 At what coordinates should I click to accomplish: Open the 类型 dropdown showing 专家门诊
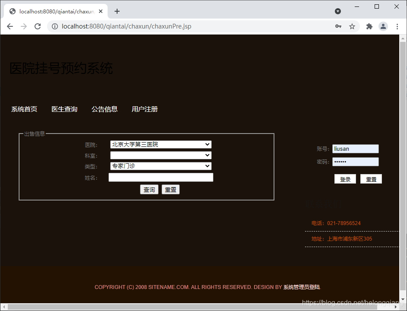160,166
